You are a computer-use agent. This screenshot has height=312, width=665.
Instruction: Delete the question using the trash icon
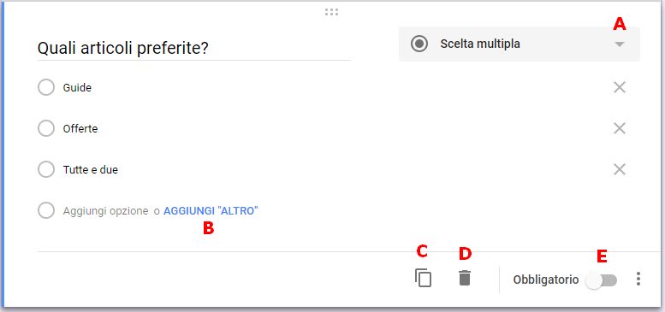coord(465,278)
